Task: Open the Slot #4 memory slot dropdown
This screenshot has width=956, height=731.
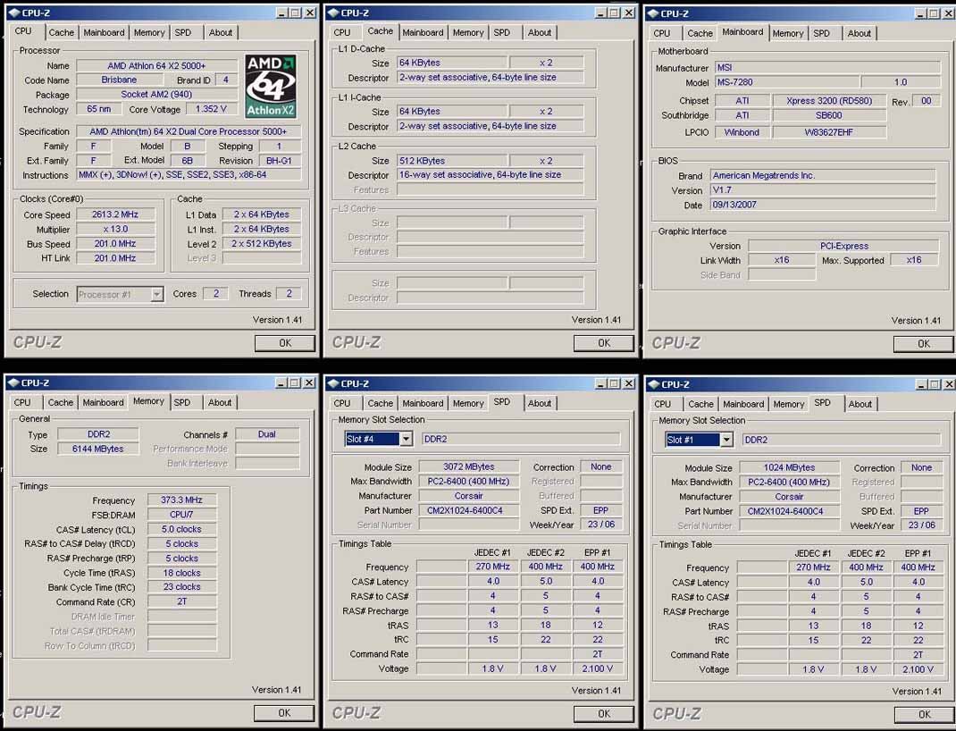Action: pyautogui.click(x=406, y=439)
